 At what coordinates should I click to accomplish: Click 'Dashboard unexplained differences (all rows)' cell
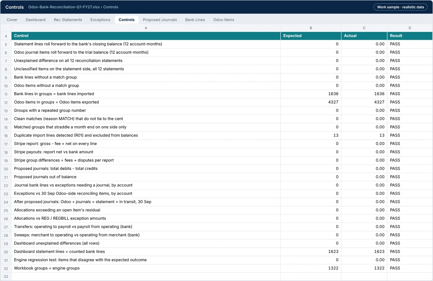146,243
